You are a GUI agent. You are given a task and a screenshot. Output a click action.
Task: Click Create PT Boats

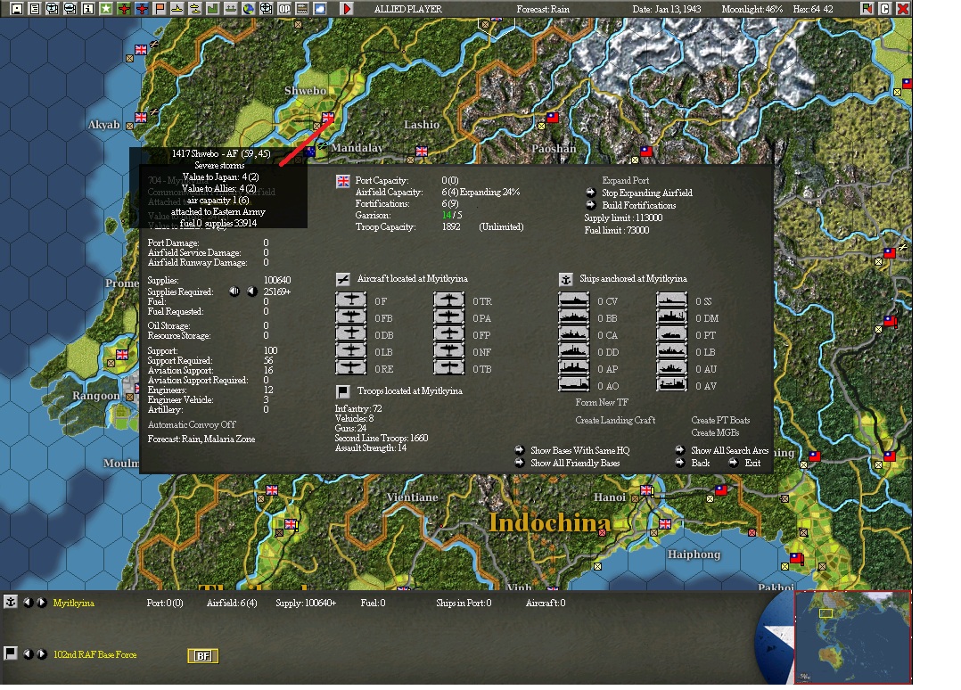(x=720, y=421)
